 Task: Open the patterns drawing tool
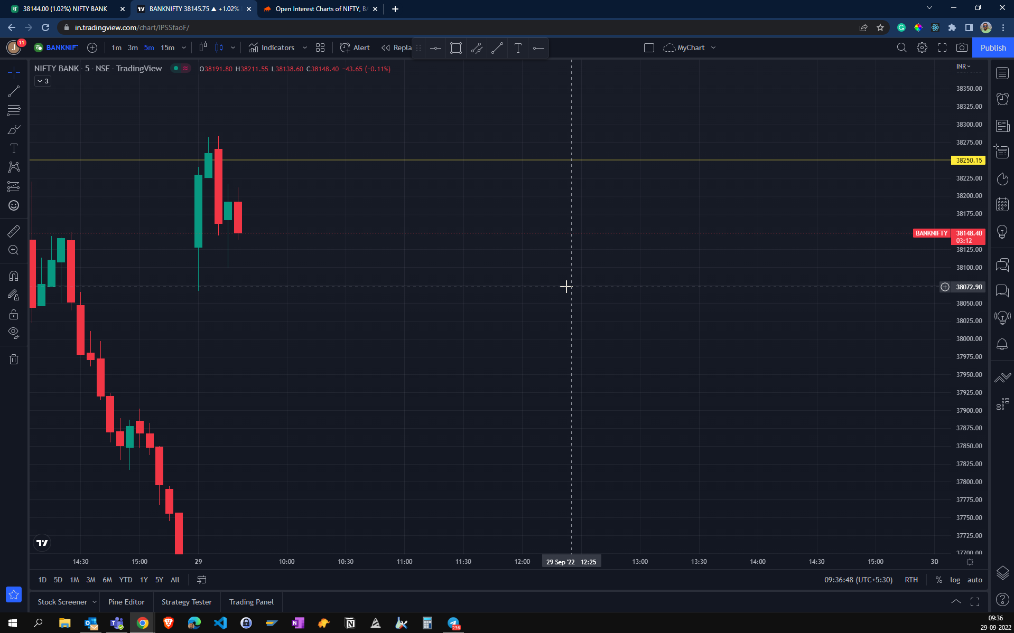coord(14,167)
